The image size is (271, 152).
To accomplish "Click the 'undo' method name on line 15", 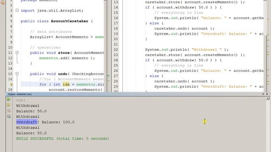I will coord(63,74).
